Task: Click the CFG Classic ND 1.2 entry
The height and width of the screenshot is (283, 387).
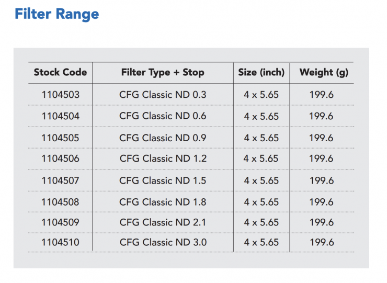Action: tap(163, 159)
